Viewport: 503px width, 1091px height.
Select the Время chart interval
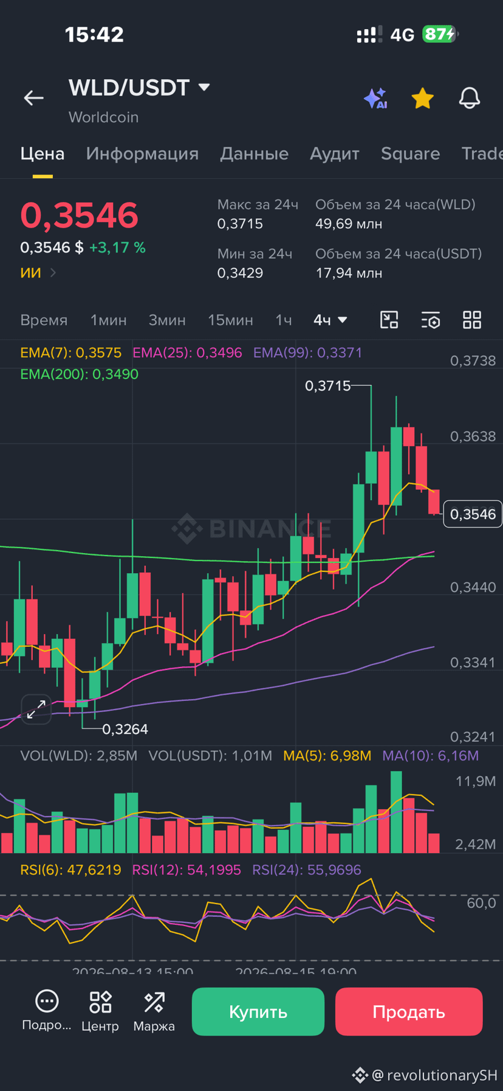pyautogui.click(x=44, y=320)
